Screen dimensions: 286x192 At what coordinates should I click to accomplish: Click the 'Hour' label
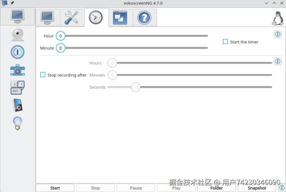[49, 36]
